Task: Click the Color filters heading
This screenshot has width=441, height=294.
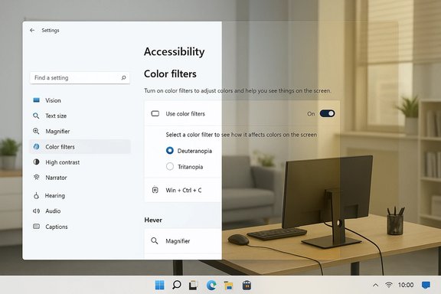Action: tap(170, 73)
